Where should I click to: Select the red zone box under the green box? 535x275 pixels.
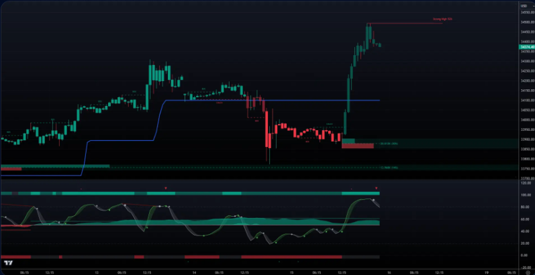357,146
